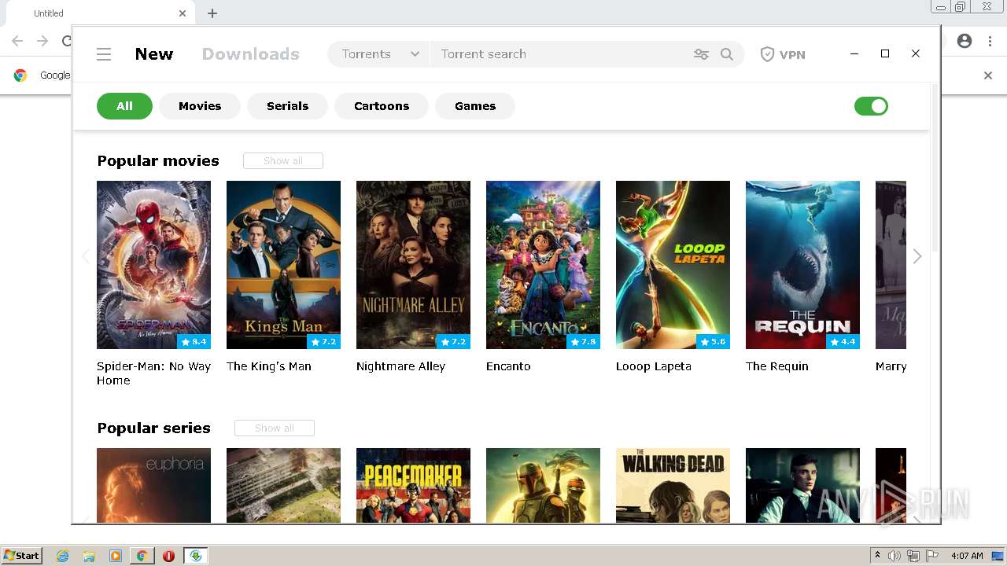Open the network tray icon
The image size is (1007, 566).
913,556
